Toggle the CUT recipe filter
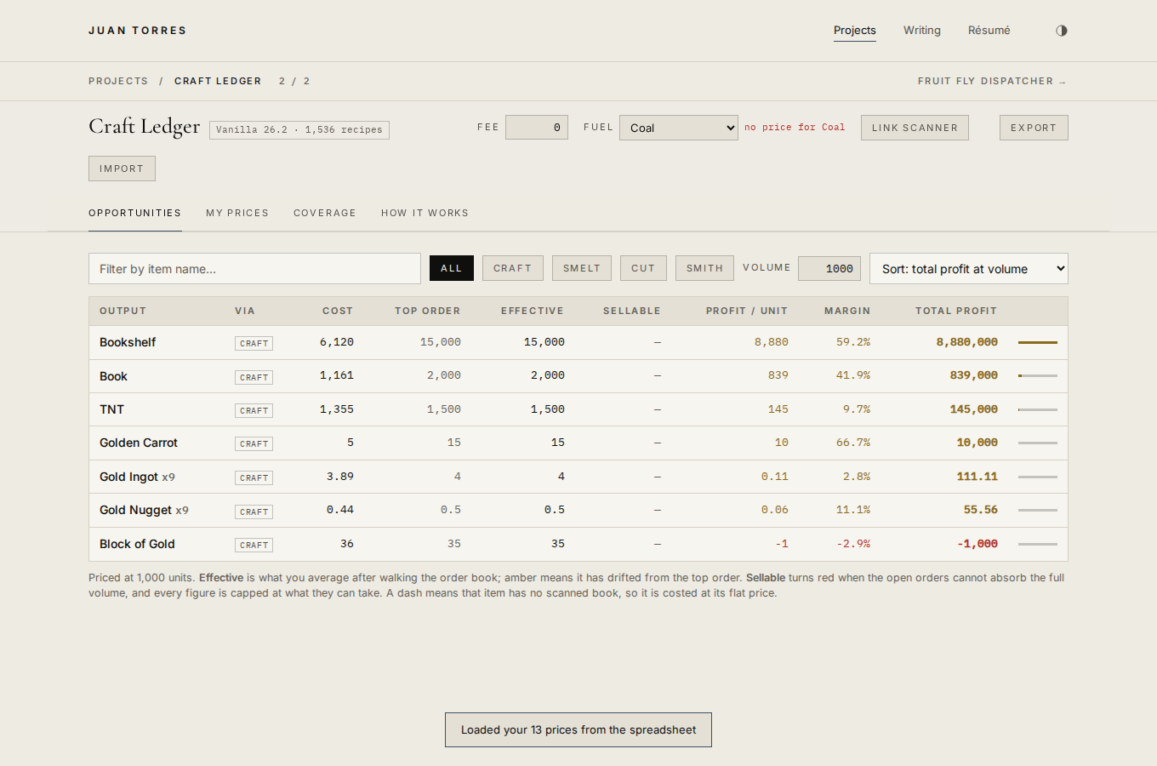Image resolution: width=1157 pixels, height=766 pixels. [x=643, y=268]
